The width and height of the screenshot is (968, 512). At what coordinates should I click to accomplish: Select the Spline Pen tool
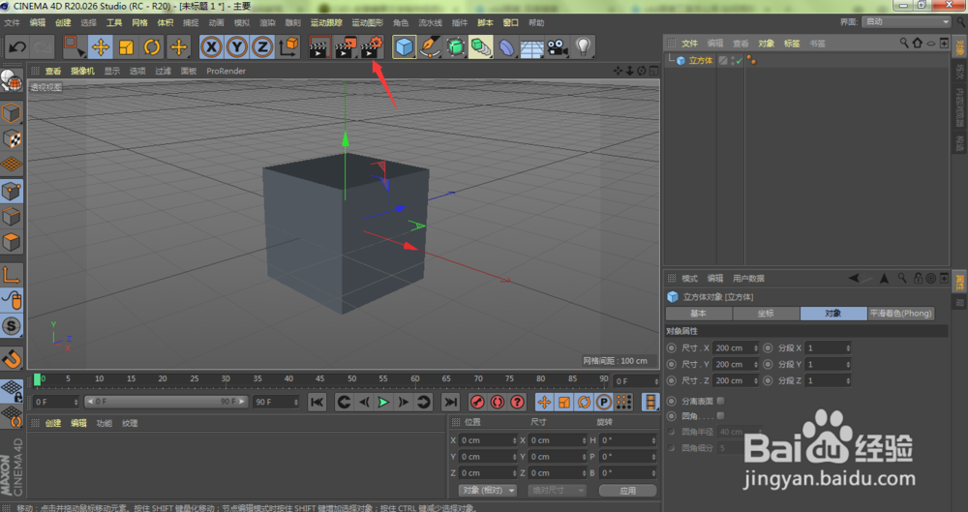pyautogui.click(x=430, y=46)
